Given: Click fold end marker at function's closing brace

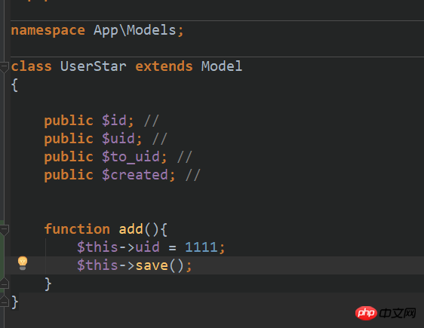Looking at the screenshot, I should 4,284.
